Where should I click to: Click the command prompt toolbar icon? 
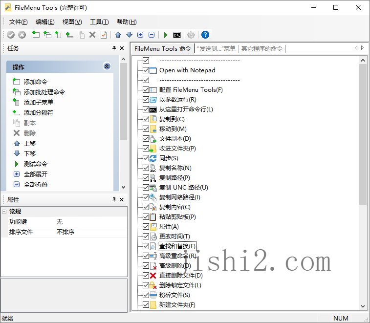point(177,35)
